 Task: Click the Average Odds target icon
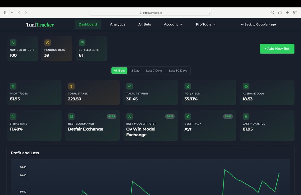(246, 86)
